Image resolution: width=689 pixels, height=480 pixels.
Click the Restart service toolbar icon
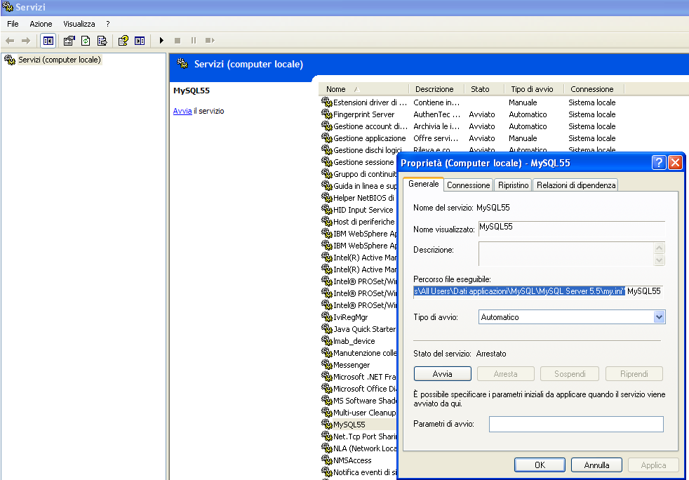coord(210,41)
